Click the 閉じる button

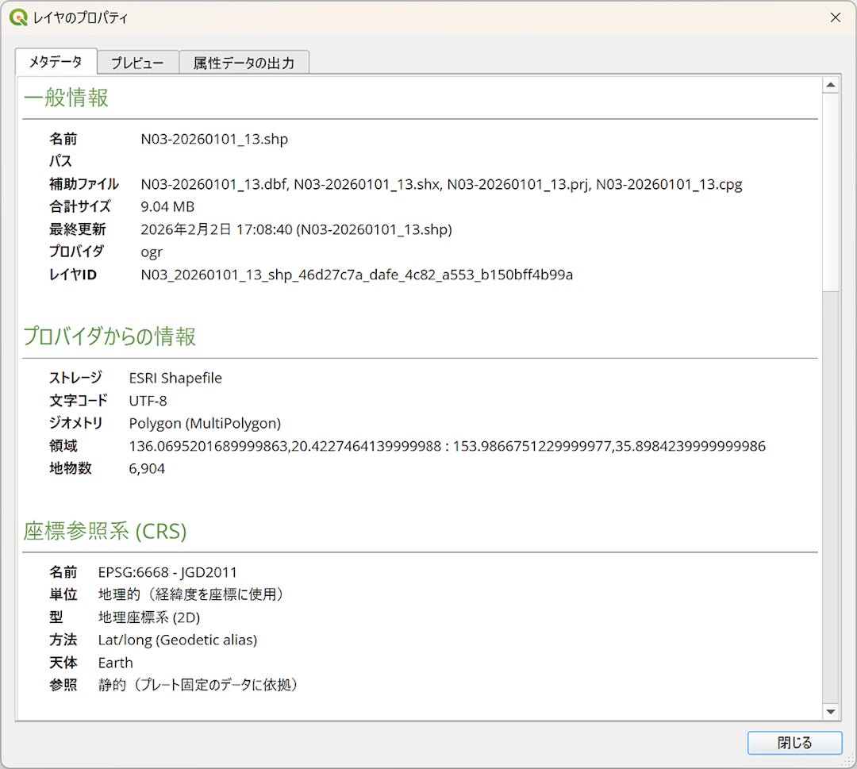pos(794,742)
